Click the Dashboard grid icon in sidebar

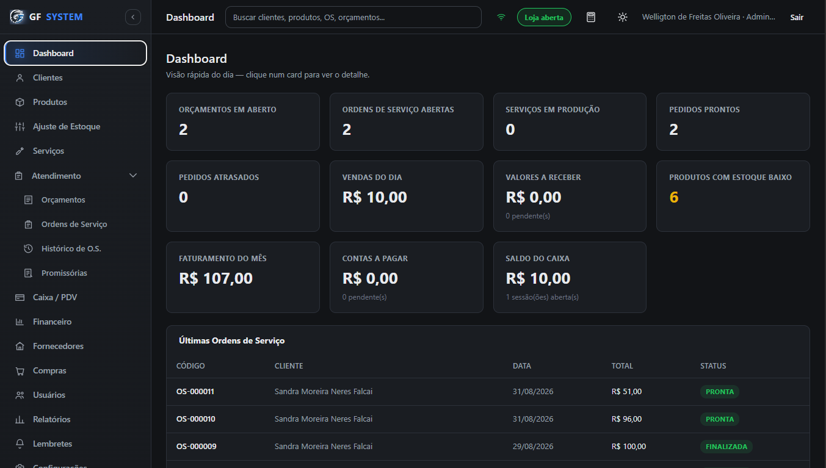(20, 53)
